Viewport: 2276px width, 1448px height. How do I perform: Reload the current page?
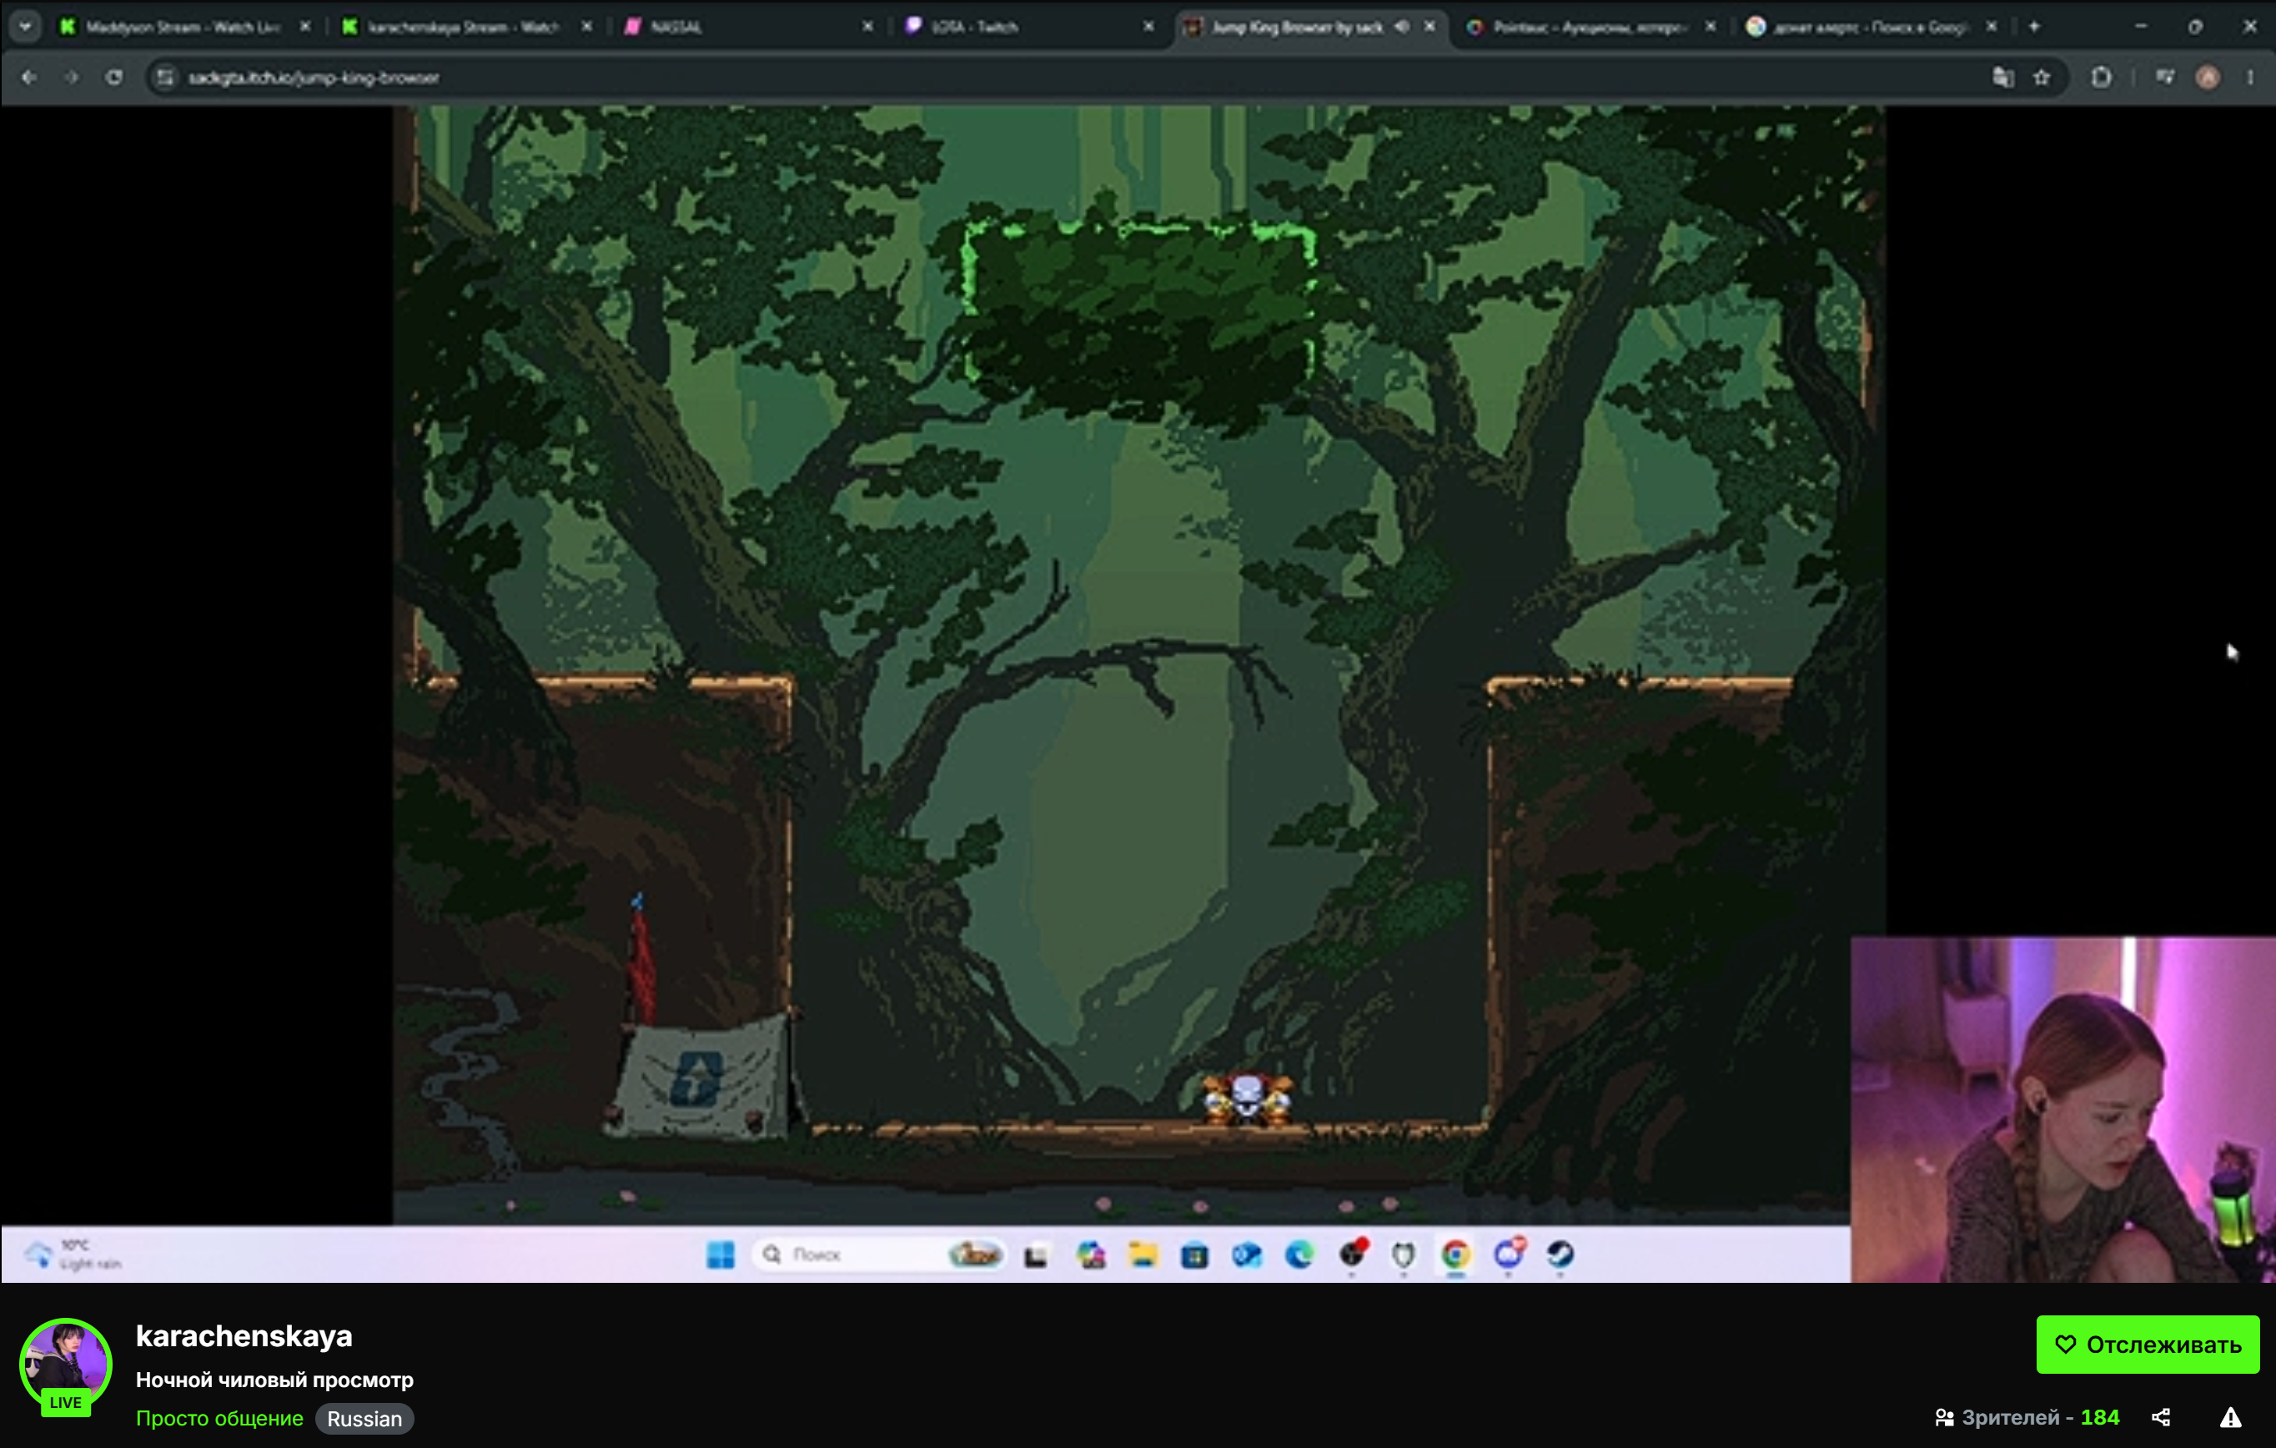114,78
